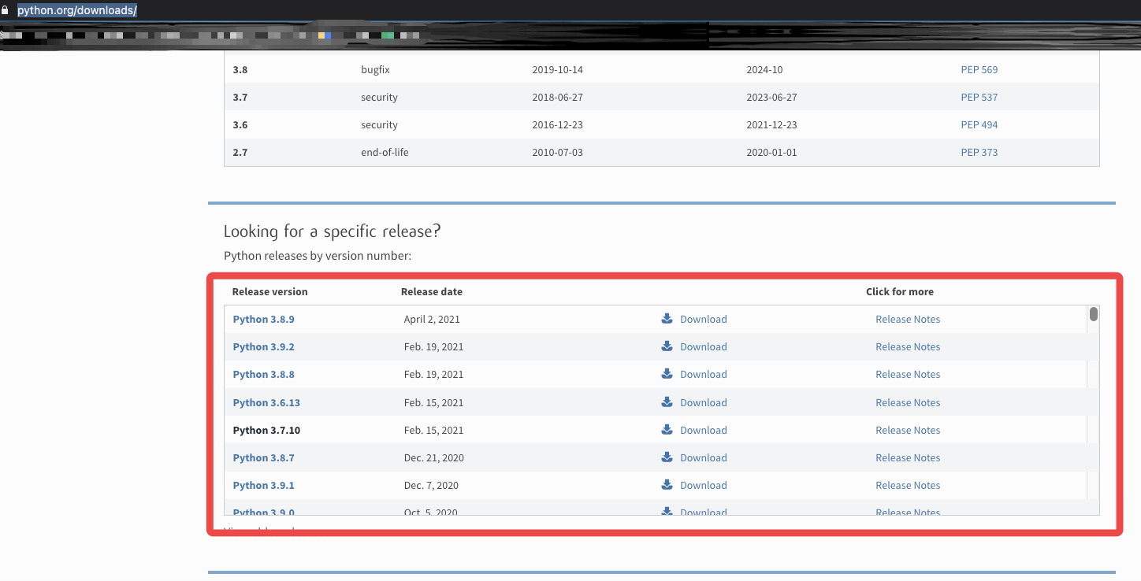This screenshot has width=1141, height=581.
Task: Click 'Python releases by version number:' text
Action: coord(318,256)
